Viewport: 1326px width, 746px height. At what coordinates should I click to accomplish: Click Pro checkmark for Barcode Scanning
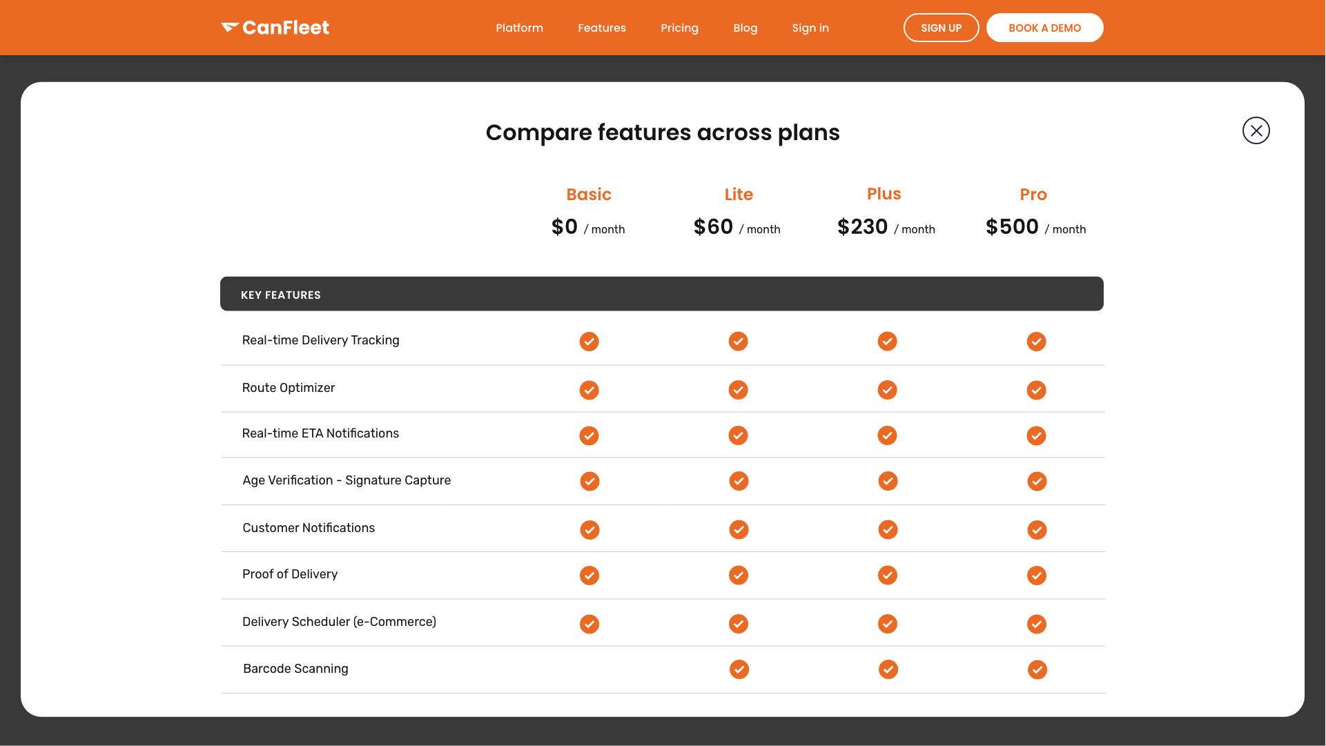coord(1037,669)
